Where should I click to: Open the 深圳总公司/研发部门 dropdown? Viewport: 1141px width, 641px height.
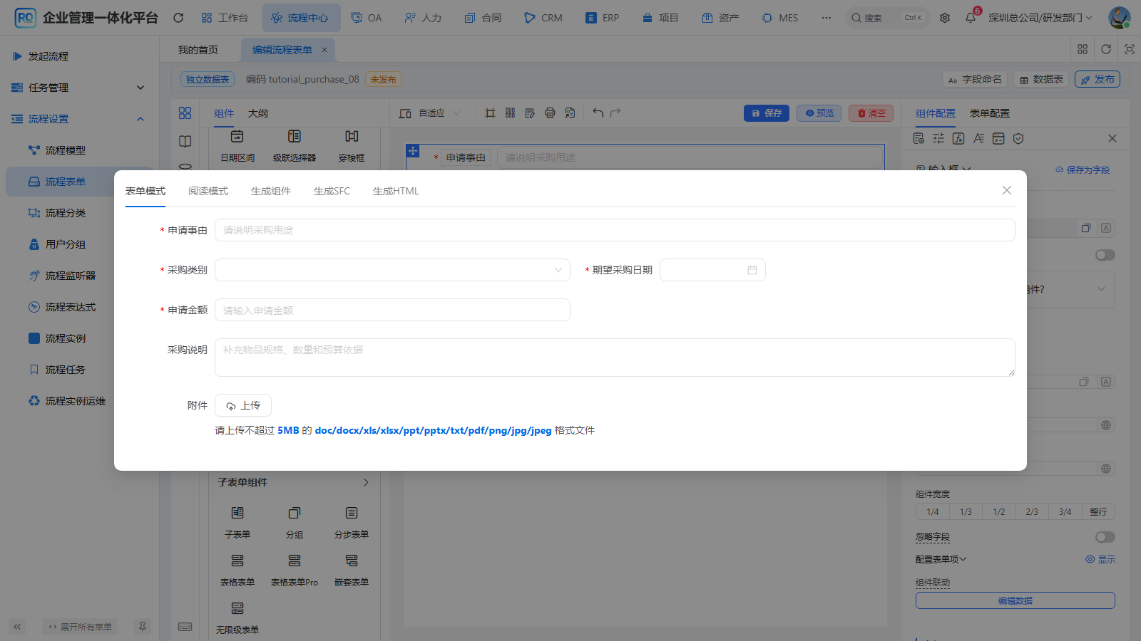(1040, 18)
